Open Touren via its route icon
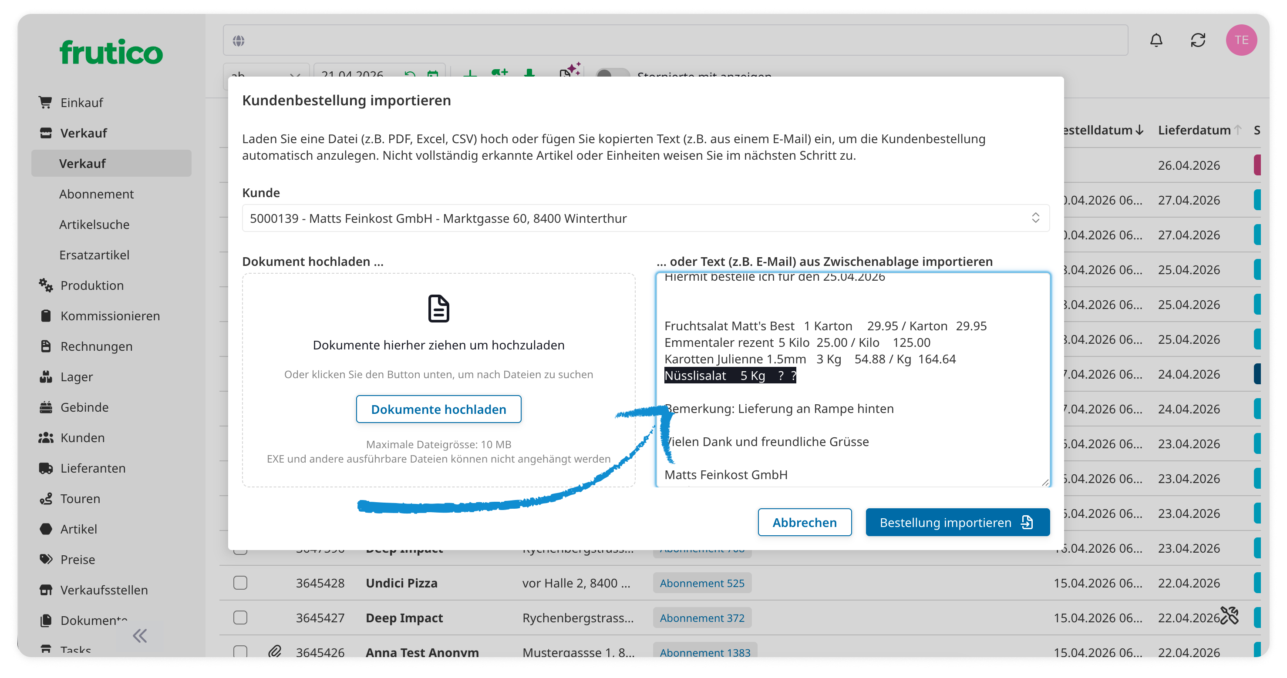The width and height of the screenshot is (1287, 678). (x=45, y=498)
